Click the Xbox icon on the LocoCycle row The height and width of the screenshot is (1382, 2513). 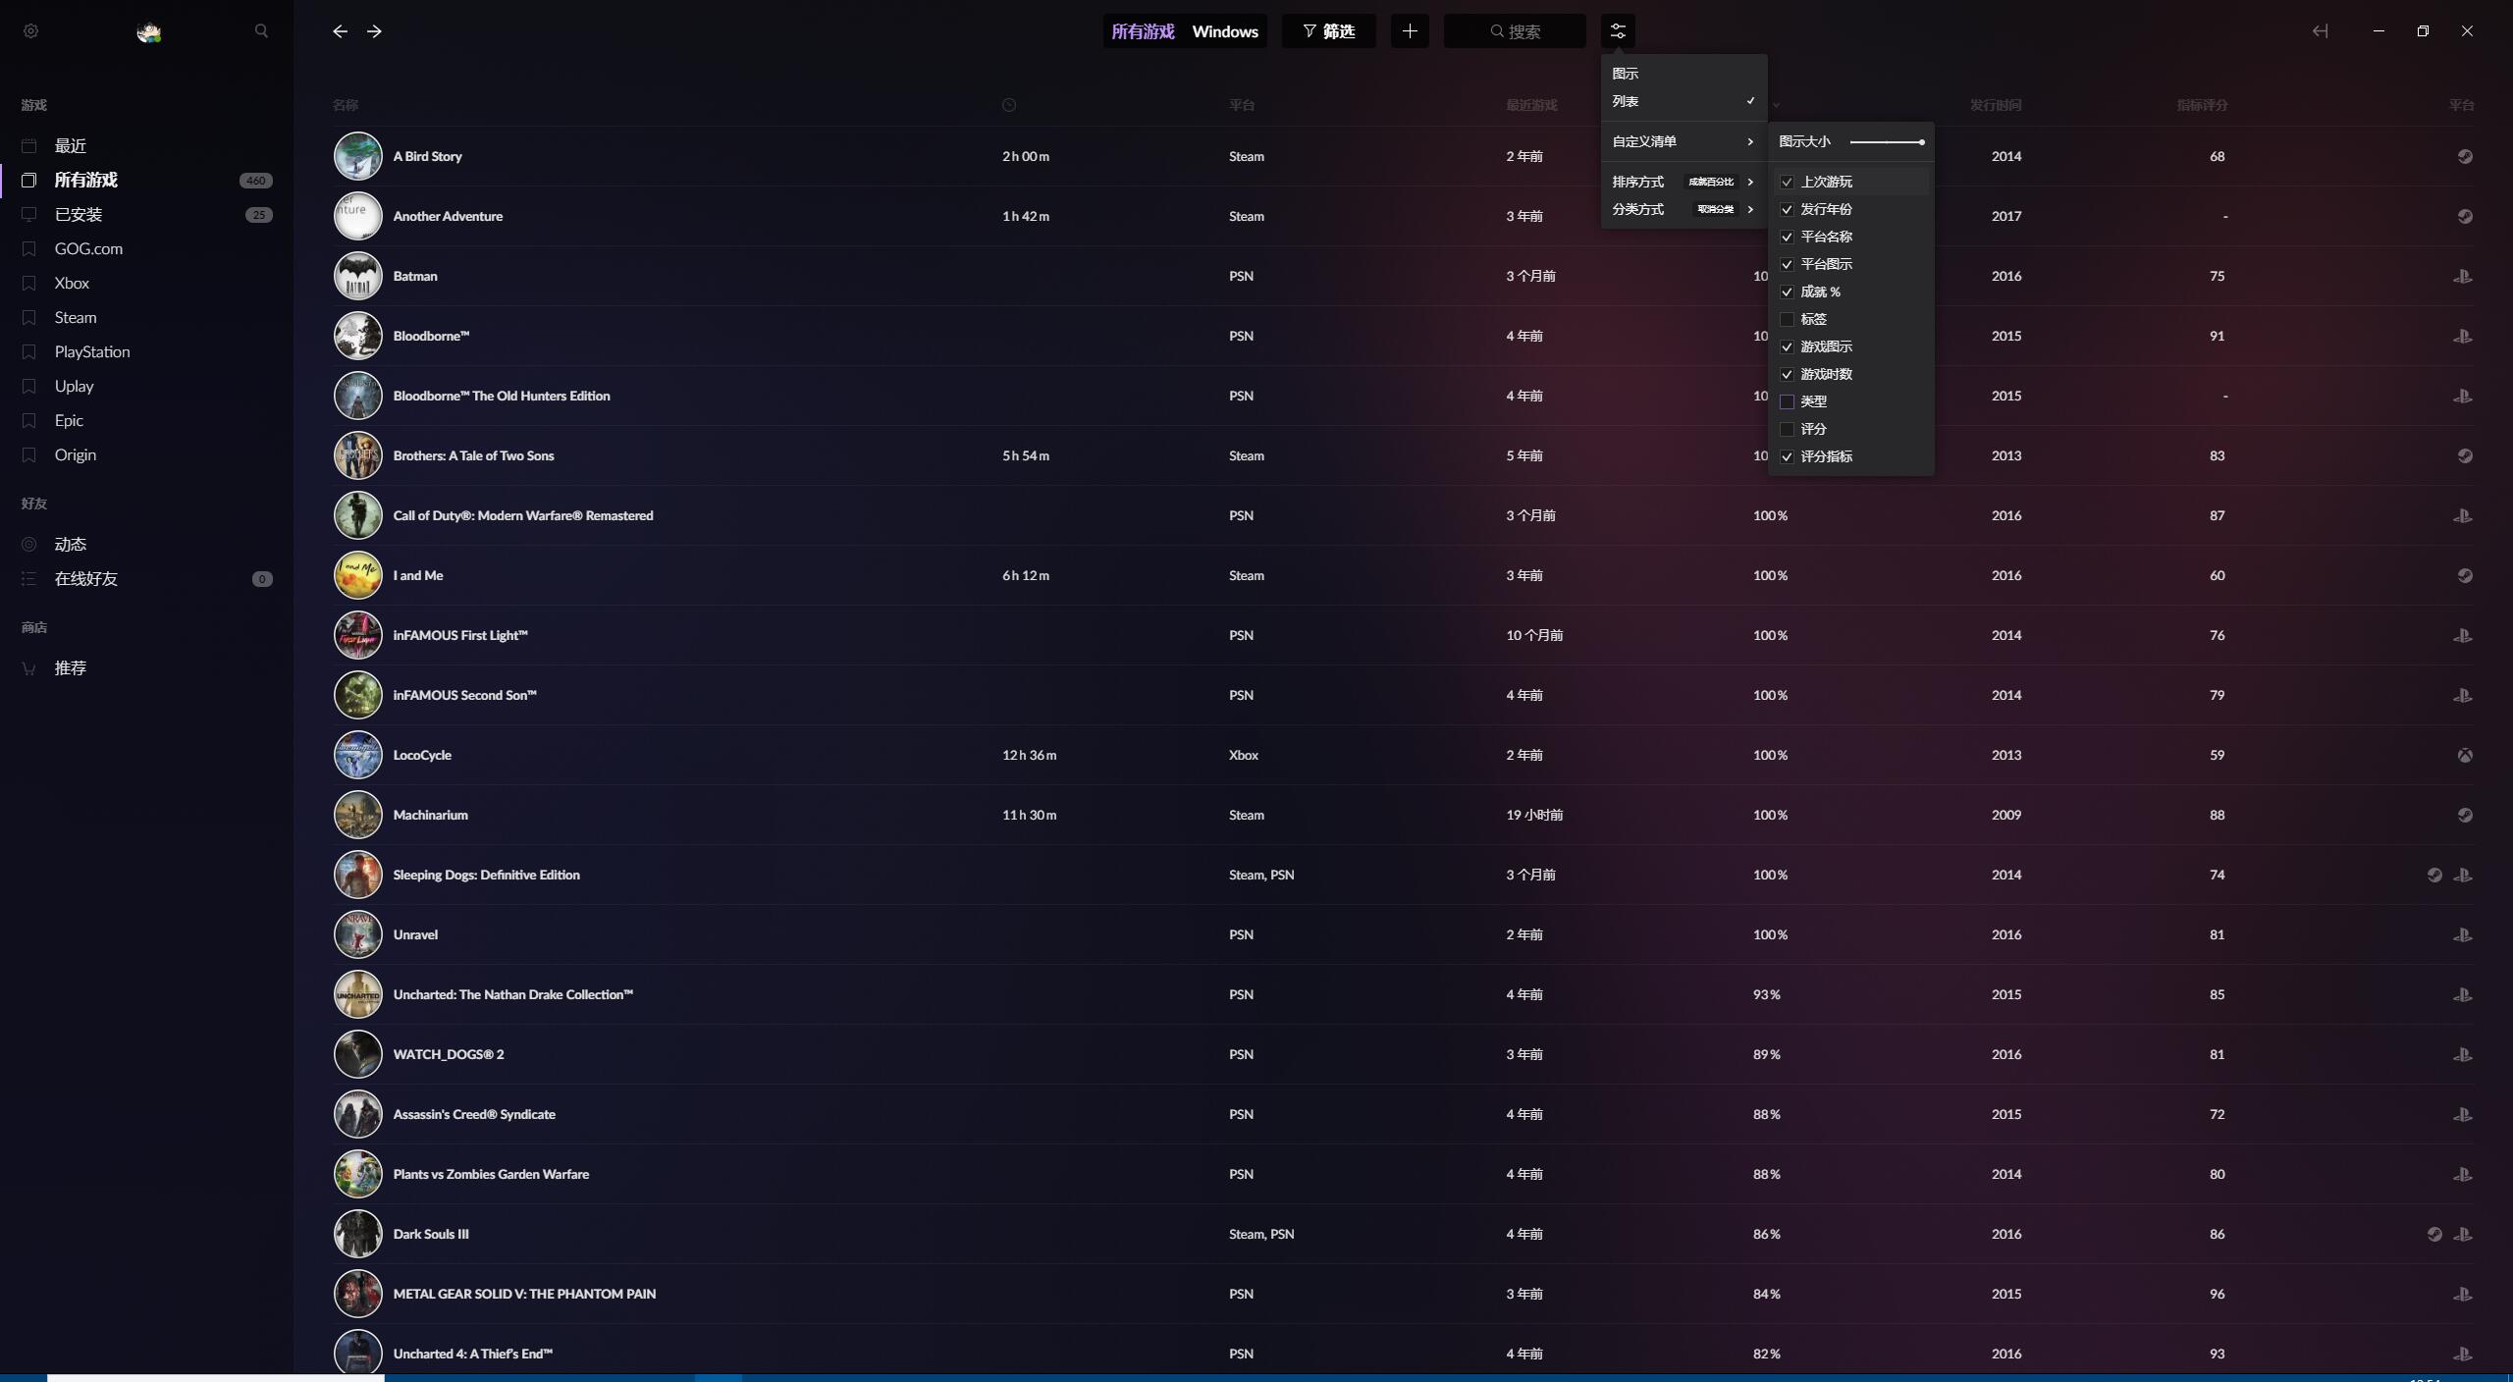(2465, 755)
